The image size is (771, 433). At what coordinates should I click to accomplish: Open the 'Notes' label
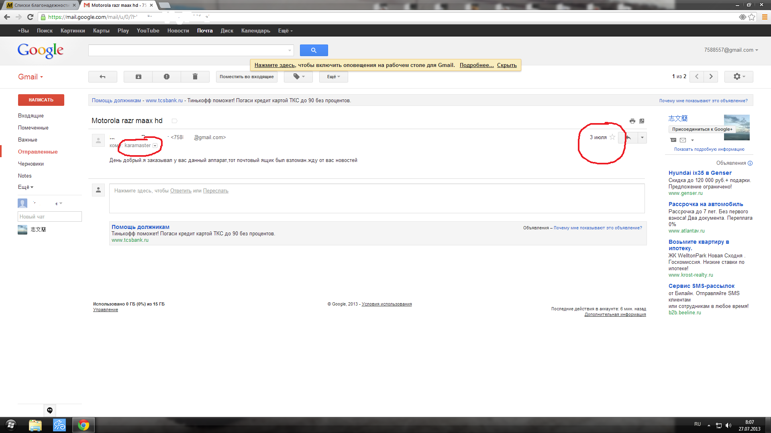click(25, 176)
